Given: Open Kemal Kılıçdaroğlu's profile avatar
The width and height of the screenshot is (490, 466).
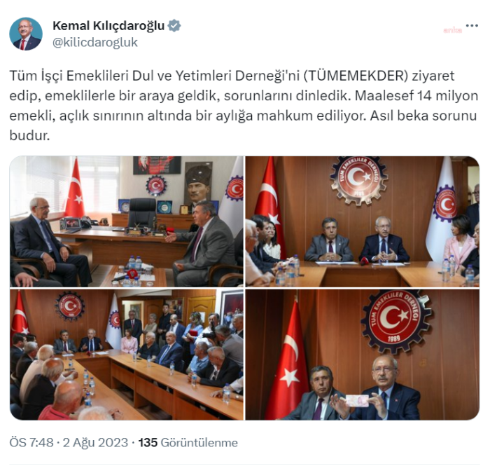Looking at the screenshot, I should pos(26,34).
